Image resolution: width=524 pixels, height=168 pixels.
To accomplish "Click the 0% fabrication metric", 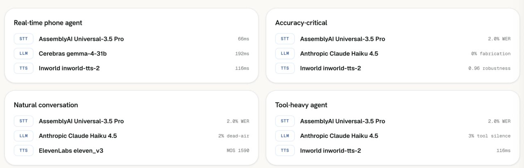I will tap(491, 54).
